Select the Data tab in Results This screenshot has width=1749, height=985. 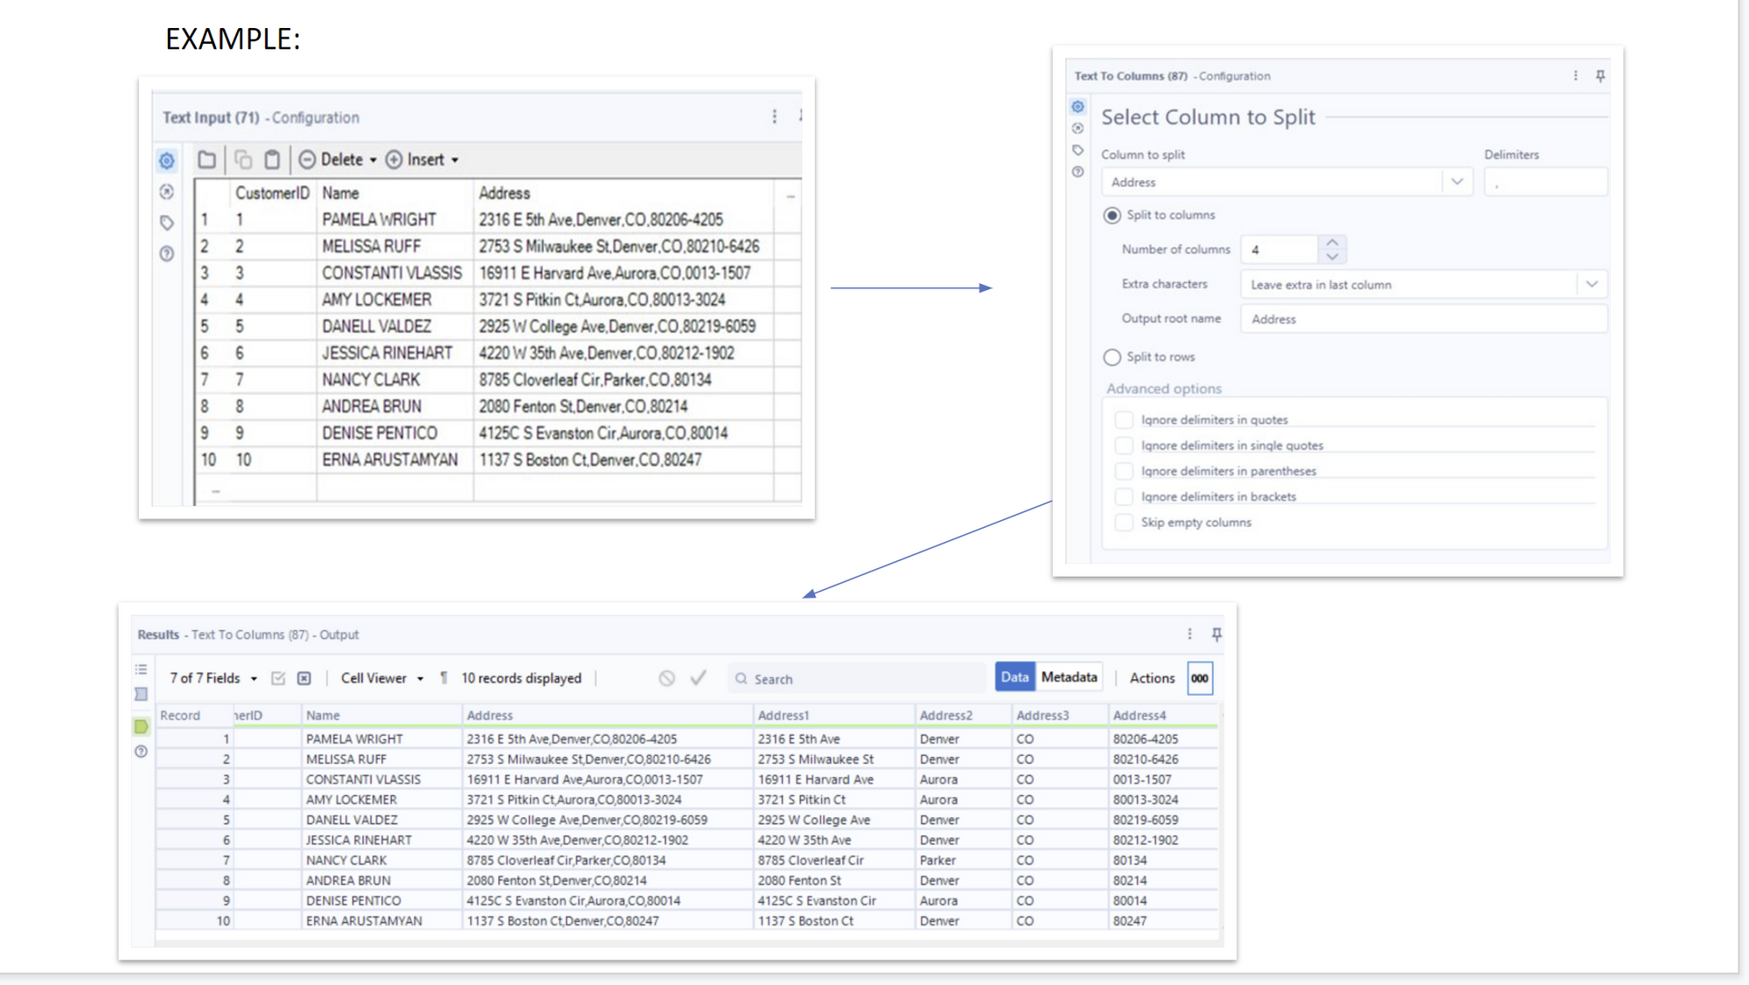[1014, 677]
